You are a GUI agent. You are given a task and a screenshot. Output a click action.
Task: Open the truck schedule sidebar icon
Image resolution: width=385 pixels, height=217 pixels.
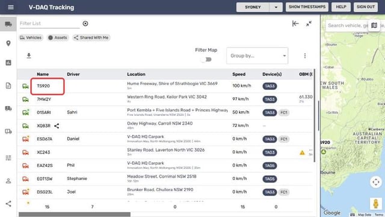pos(8,131)
